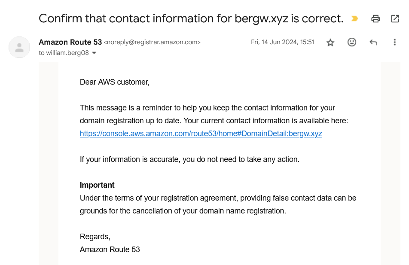Click the email subject about bergw.xyz
Screen dimensions: 409x265
click(x=191, y=18)
